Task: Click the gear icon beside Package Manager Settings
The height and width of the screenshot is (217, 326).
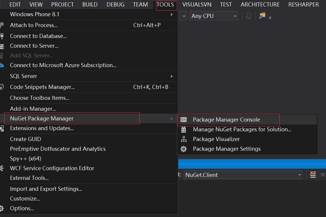Action: pos(184,149)
